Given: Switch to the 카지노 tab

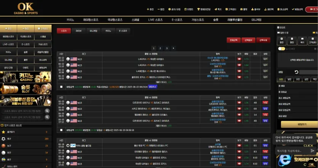Looking at the screenshot, I should pos(108,31).
